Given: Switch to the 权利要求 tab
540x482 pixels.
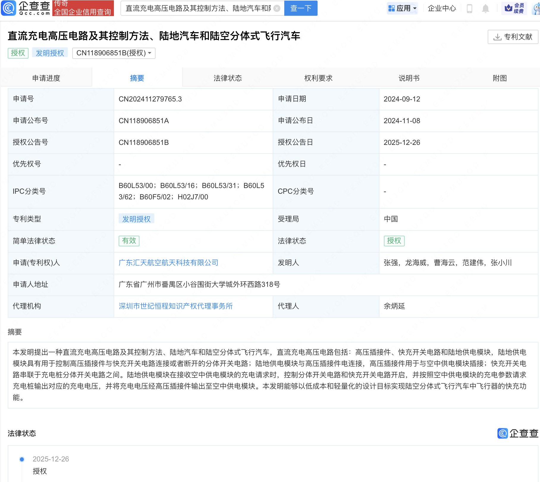Looking at the screenshot, I should (318, 78).
